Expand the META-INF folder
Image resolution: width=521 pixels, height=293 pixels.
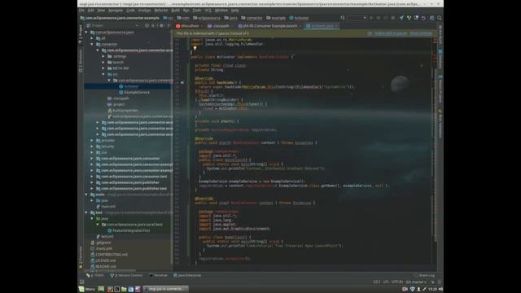point(103,68)
